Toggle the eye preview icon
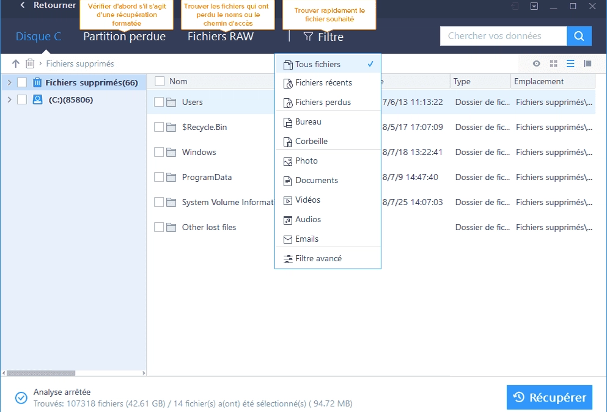 (537, 63)
